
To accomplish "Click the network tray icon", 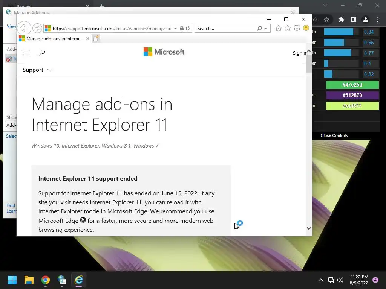I will coord(331,280).
